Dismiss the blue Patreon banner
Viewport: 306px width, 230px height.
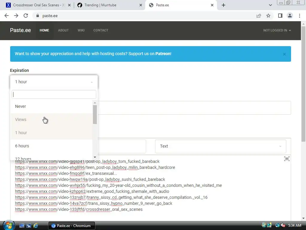[x=284, y=54]
